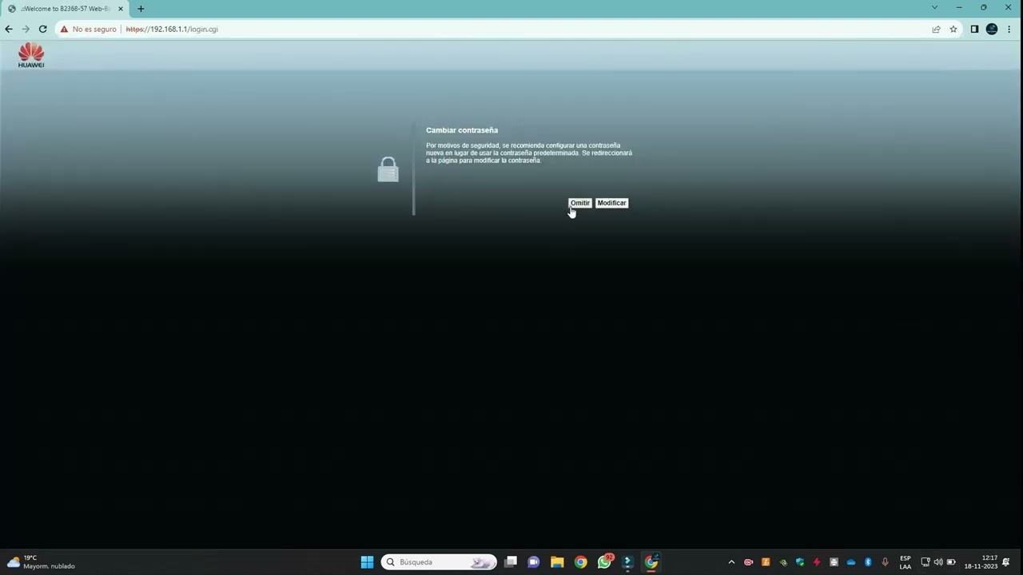Open WhatsApp from the taskbar

tap(604, 562)
